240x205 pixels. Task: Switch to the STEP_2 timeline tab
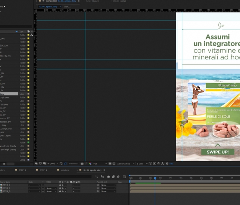click(x=43, y=170)
